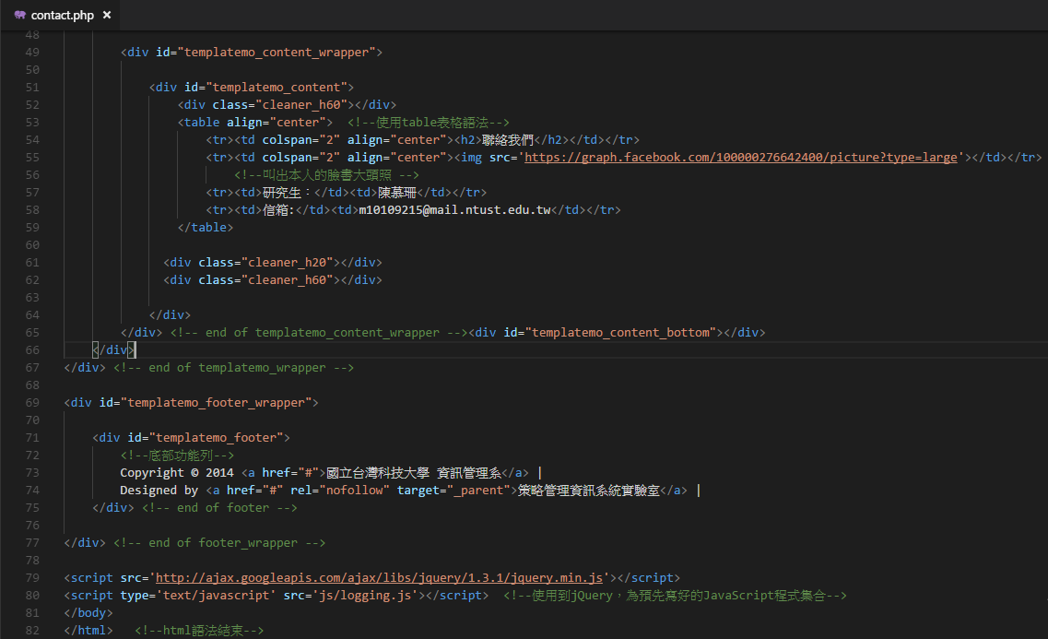Click the "cleaner_h20" class value

[x=288, y=263]
